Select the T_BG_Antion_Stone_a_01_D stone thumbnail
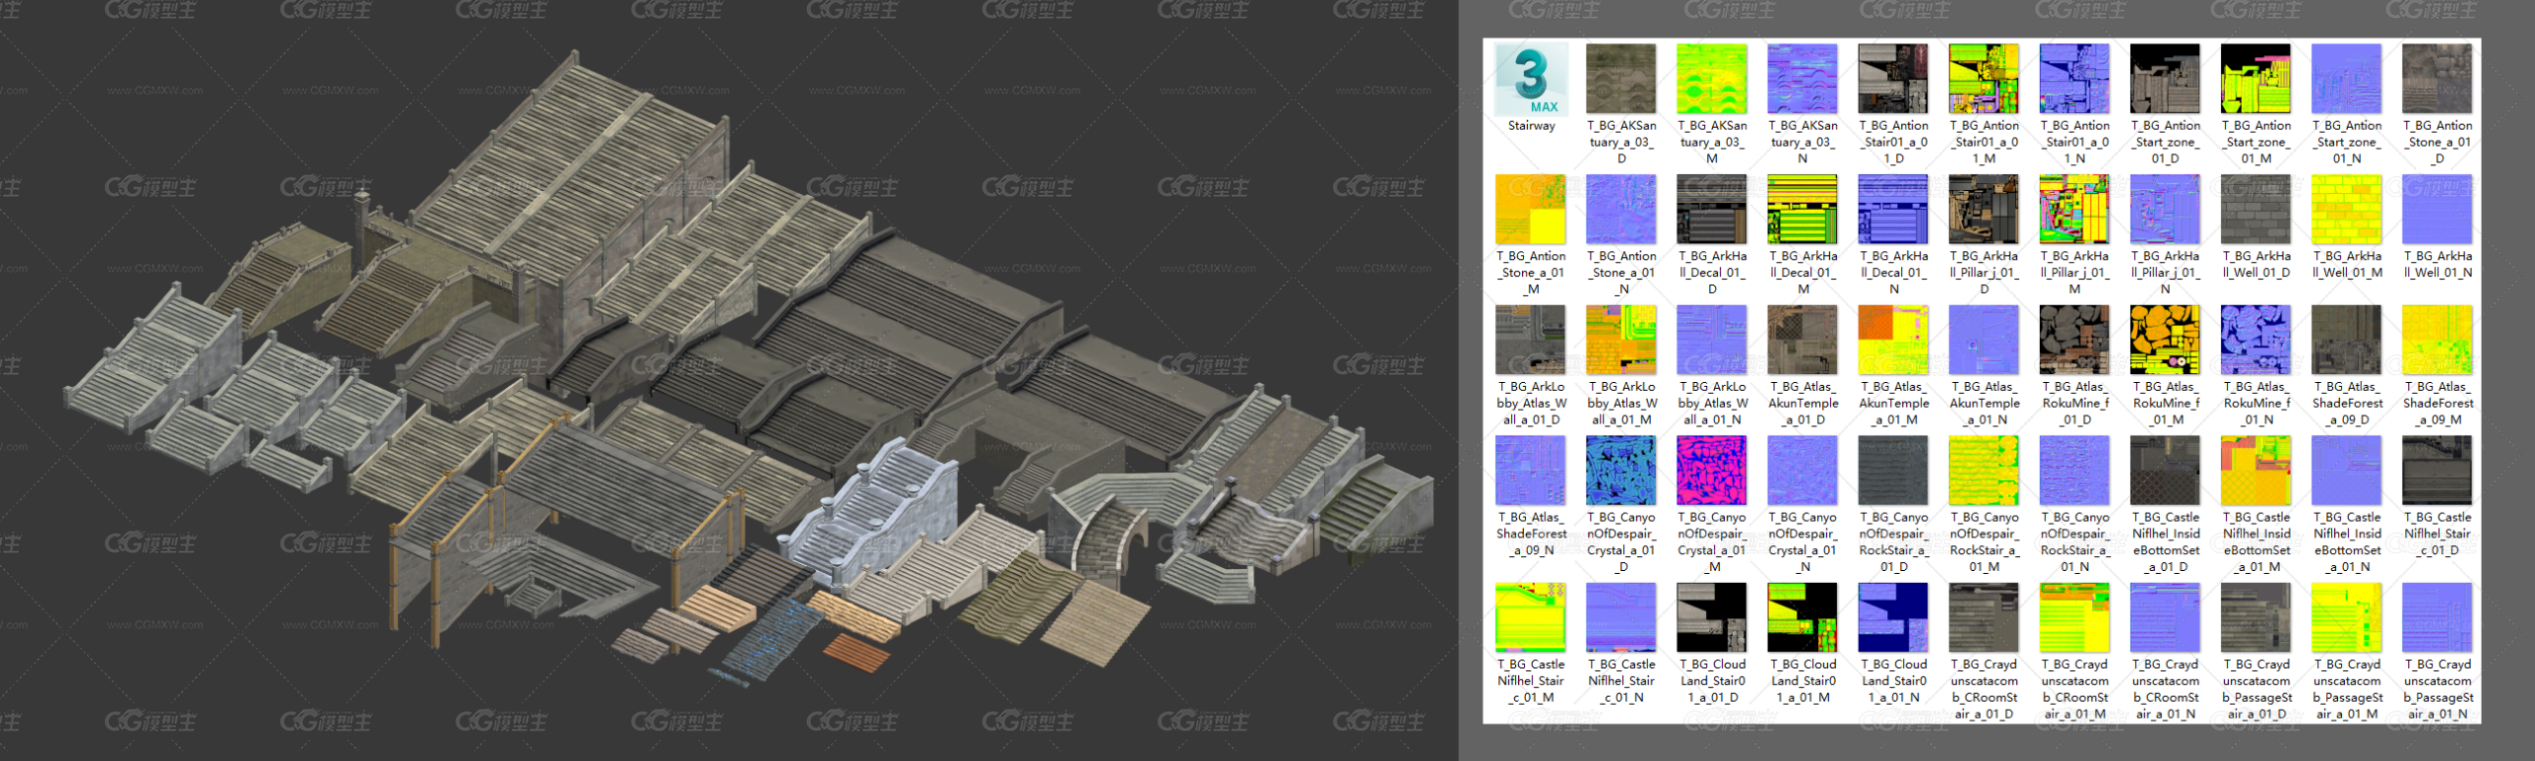 pos(2438,79)
